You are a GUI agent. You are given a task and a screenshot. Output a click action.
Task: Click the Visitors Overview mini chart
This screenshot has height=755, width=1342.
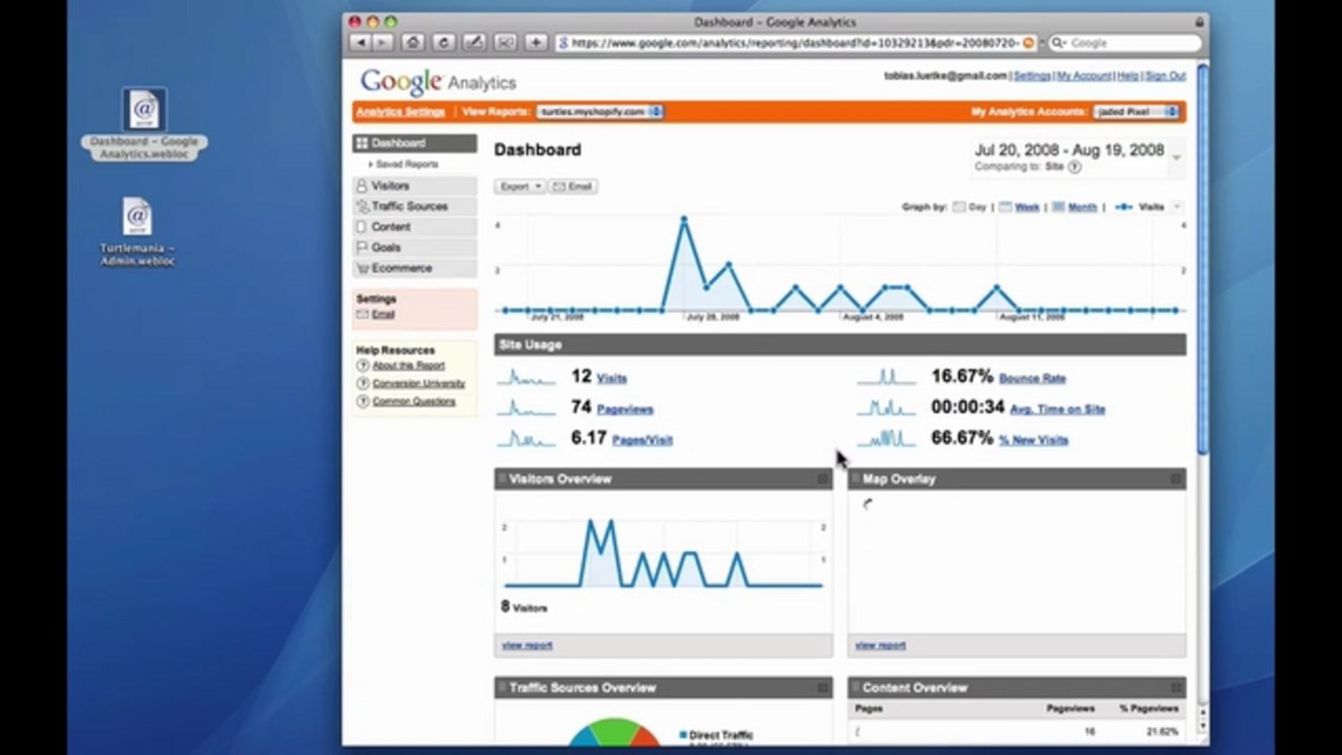pyautogui.click(x=664, y=554)
